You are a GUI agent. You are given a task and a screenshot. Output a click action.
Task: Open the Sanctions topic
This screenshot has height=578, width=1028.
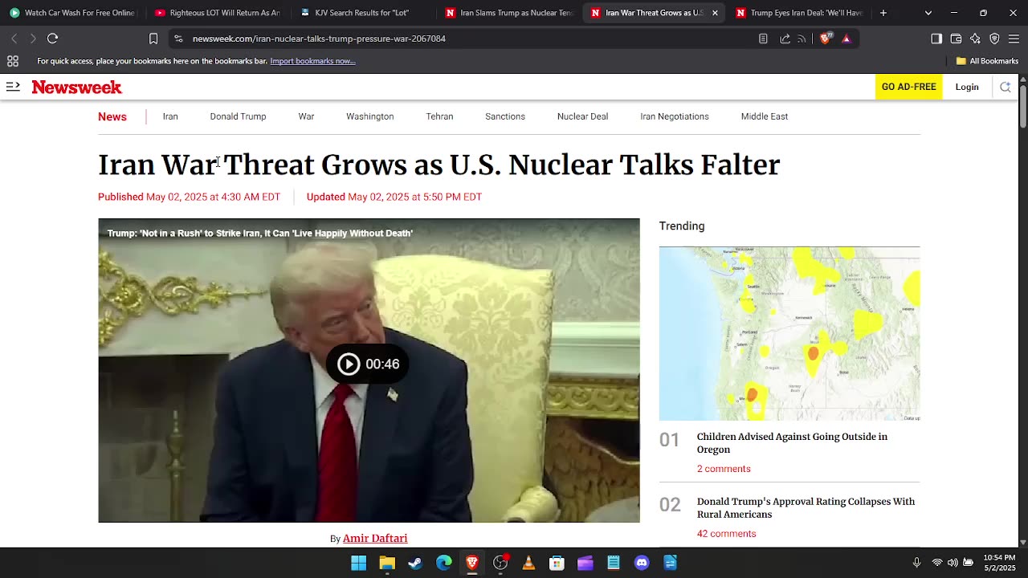coord(505,116)
